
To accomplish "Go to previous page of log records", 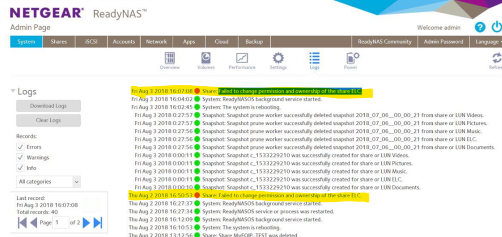I will 34,222.
